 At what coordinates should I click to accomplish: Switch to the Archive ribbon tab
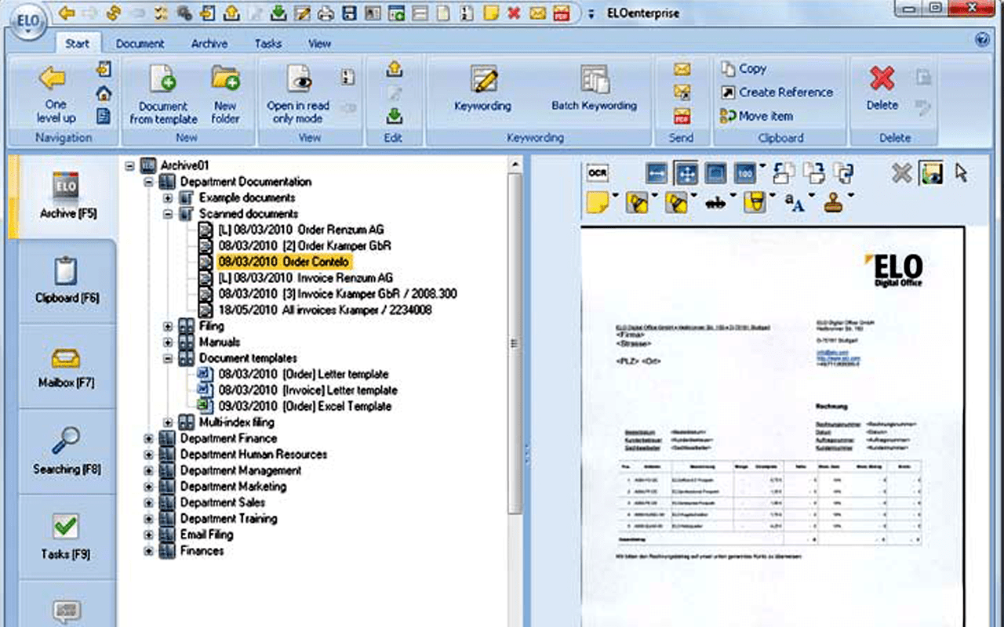point(209,44)
